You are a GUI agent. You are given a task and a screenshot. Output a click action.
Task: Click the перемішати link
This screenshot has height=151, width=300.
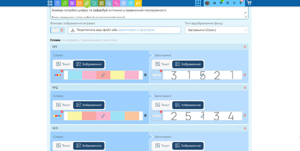(91, 40)
